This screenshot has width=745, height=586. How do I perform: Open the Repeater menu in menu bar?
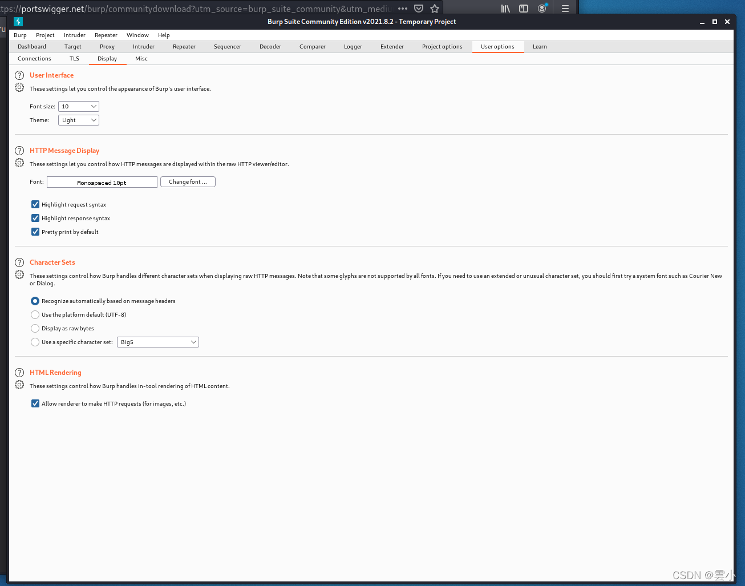[x=106, y=35]
